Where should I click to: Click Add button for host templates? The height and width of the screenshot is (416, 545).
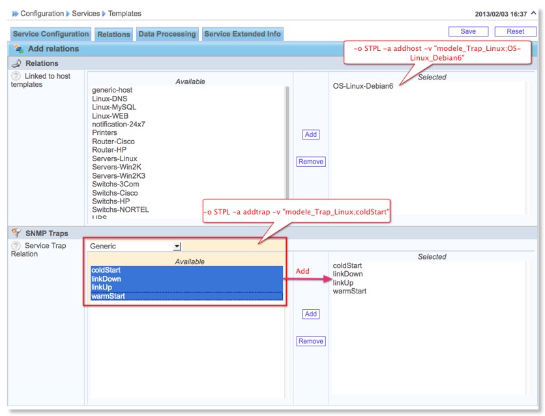(311, 134)
